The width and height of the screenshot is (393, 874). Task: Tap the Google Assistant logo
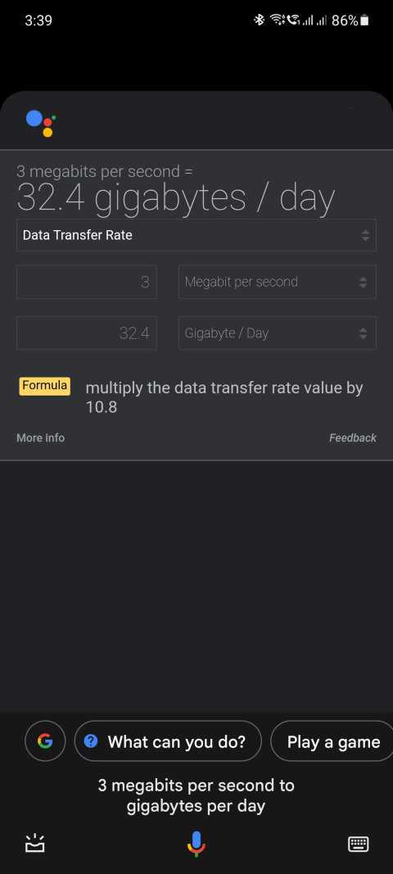pyautogui.click(x=41, y=123)
